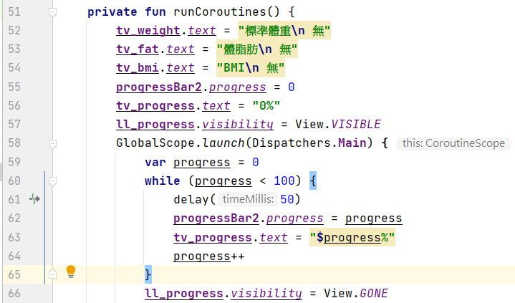Click the 'var' keyword on line 59
Viewport: 515px width, 303px height.
(x=155, y=163)
